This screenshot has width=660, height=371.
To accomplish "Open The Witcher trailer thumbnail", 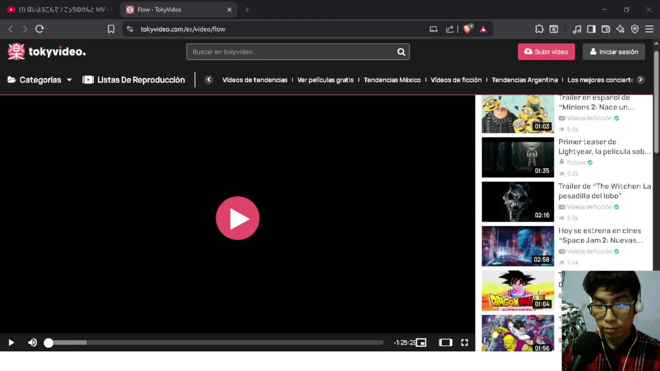I will click(x=518, y=201).
